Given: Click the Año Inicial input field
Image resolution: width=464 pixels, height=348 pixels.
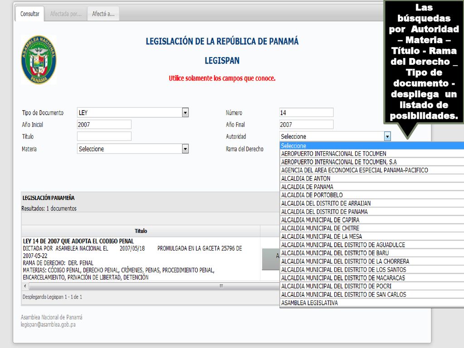Looking at the screenshot, I should (104, 125).
